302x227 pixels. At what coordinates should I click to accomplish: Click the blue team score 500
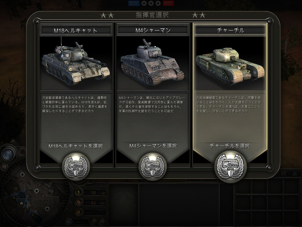click(134, 3)
